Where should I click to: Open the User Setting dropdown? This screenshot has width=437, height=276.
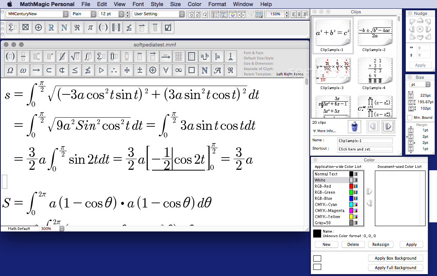pyautogui.click(x=158, y=14)
